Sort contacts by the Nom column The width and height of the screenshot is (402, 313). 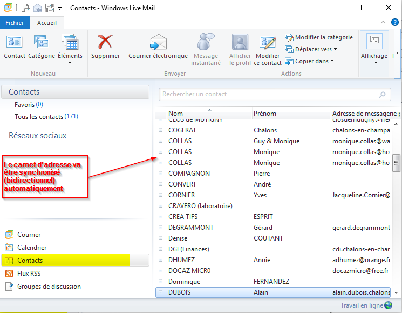tap(210, 113)
